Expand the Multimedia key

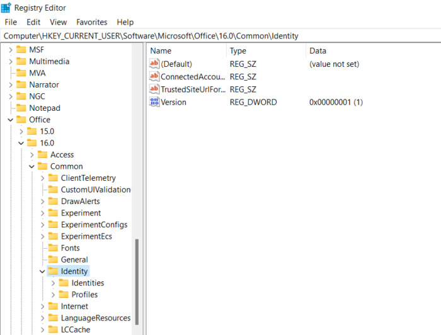tap(11, 62)
